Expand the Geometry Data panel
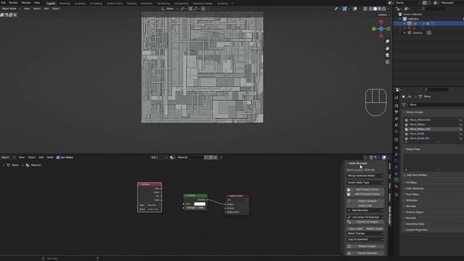464x261 pixels. pyautogui.click(x=415, y=224)
